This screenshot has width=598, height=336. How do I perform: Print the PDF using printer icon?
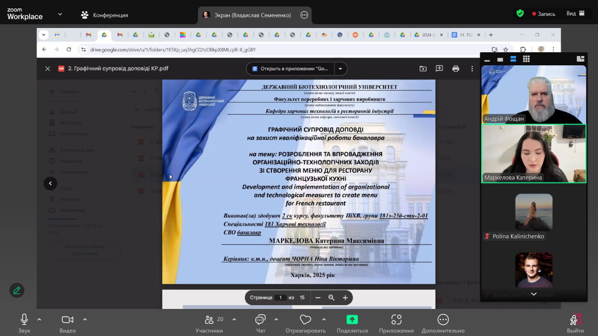click(x=456, y=69)
